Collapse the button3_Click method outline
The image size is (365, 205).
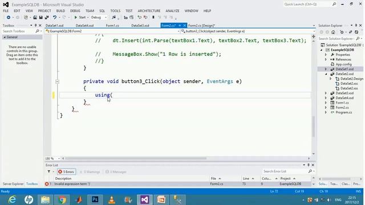57,81
